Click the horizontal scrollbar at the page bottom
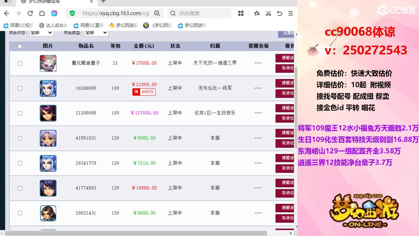 click(136, 233)
